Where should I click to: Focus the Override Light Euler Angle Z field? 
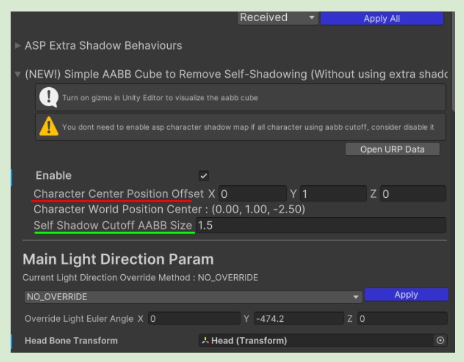(402, 319)
